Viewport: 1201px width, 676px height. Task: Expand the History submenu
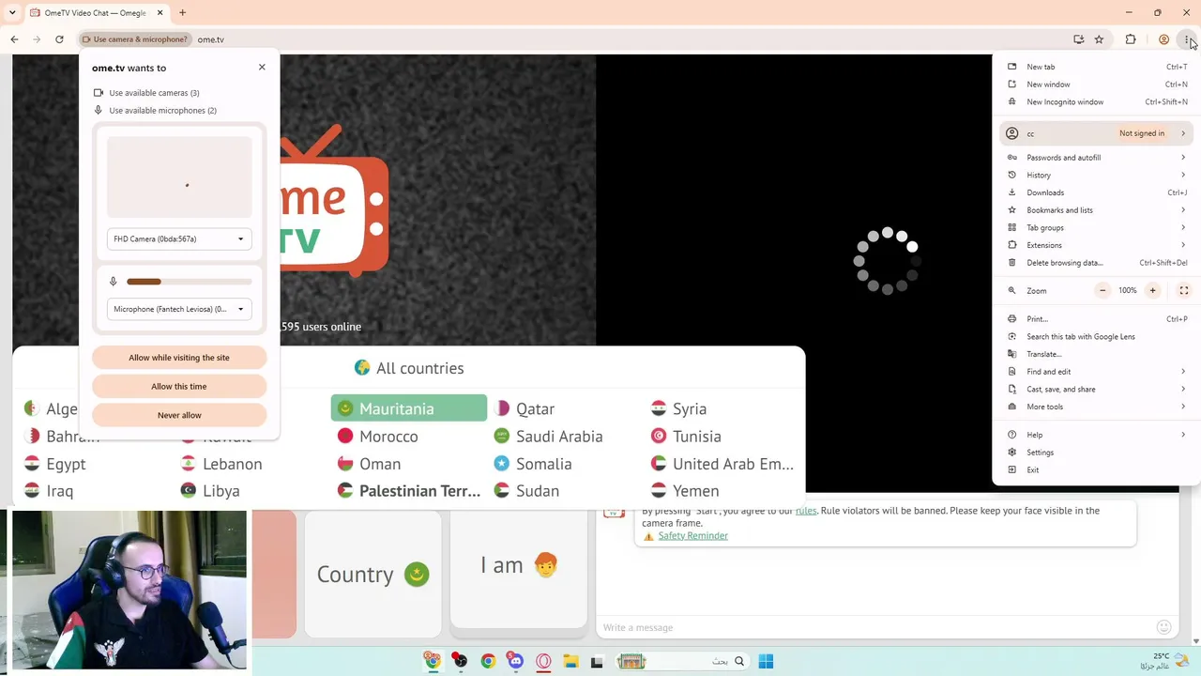coord(1096,176)
